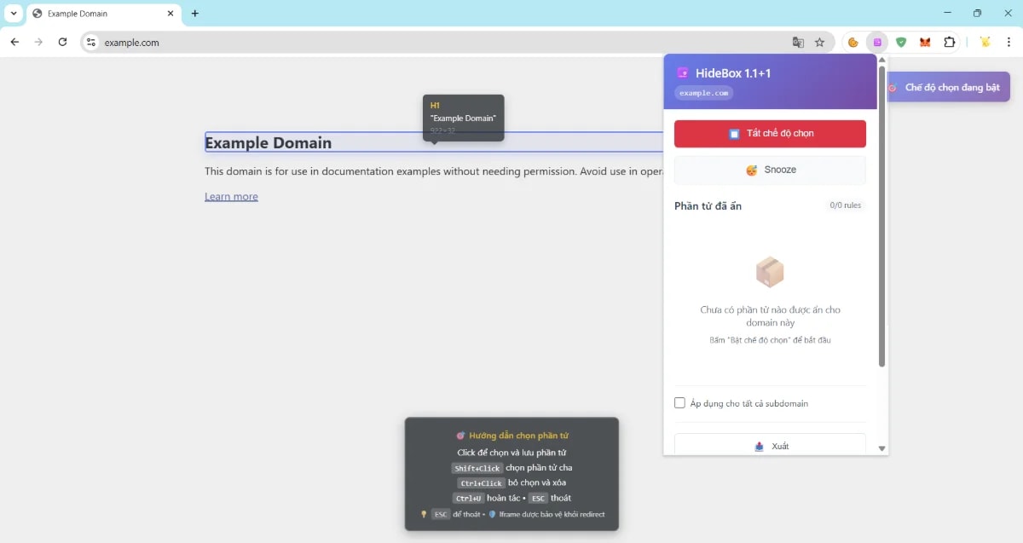Click the purple HideBox extension icon
Screen dimensions: 1023x543
[877, 42]
